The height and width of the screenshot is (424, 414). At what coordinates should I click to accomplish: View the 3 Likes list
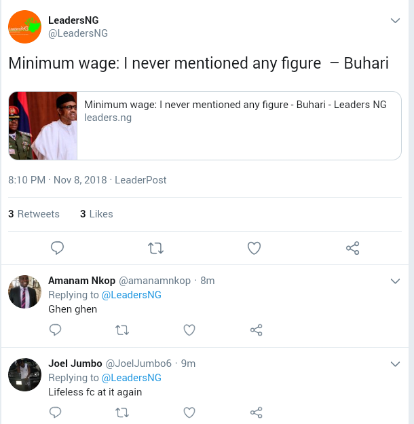[x=96, y=214]
